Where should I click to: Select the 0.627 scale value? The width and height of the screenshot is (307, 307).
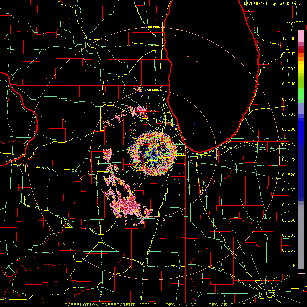[289, 145]
